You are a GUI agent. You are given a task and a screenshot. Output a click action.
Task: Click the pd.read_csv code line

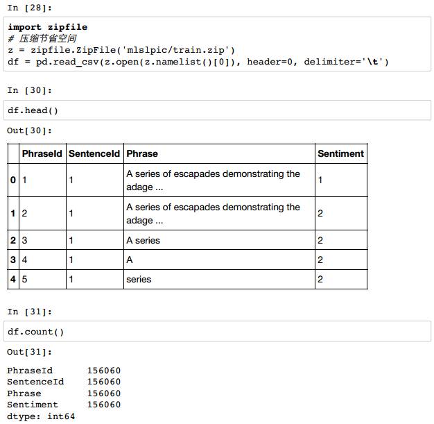(x=198, y=62)
